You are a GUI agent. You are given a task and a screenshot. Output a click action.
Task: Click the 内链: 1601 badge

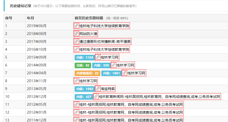click(x=111, y=73)
